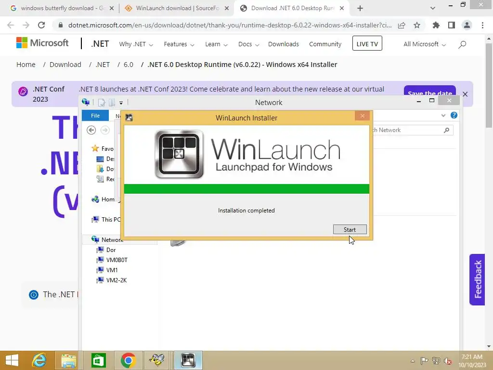Expand Learn menu

(x=216, y=44)
